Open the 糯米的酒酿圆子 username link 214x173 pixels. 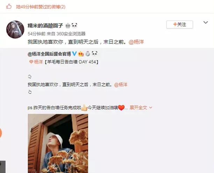pyautogui.click(x=45, y=26)
